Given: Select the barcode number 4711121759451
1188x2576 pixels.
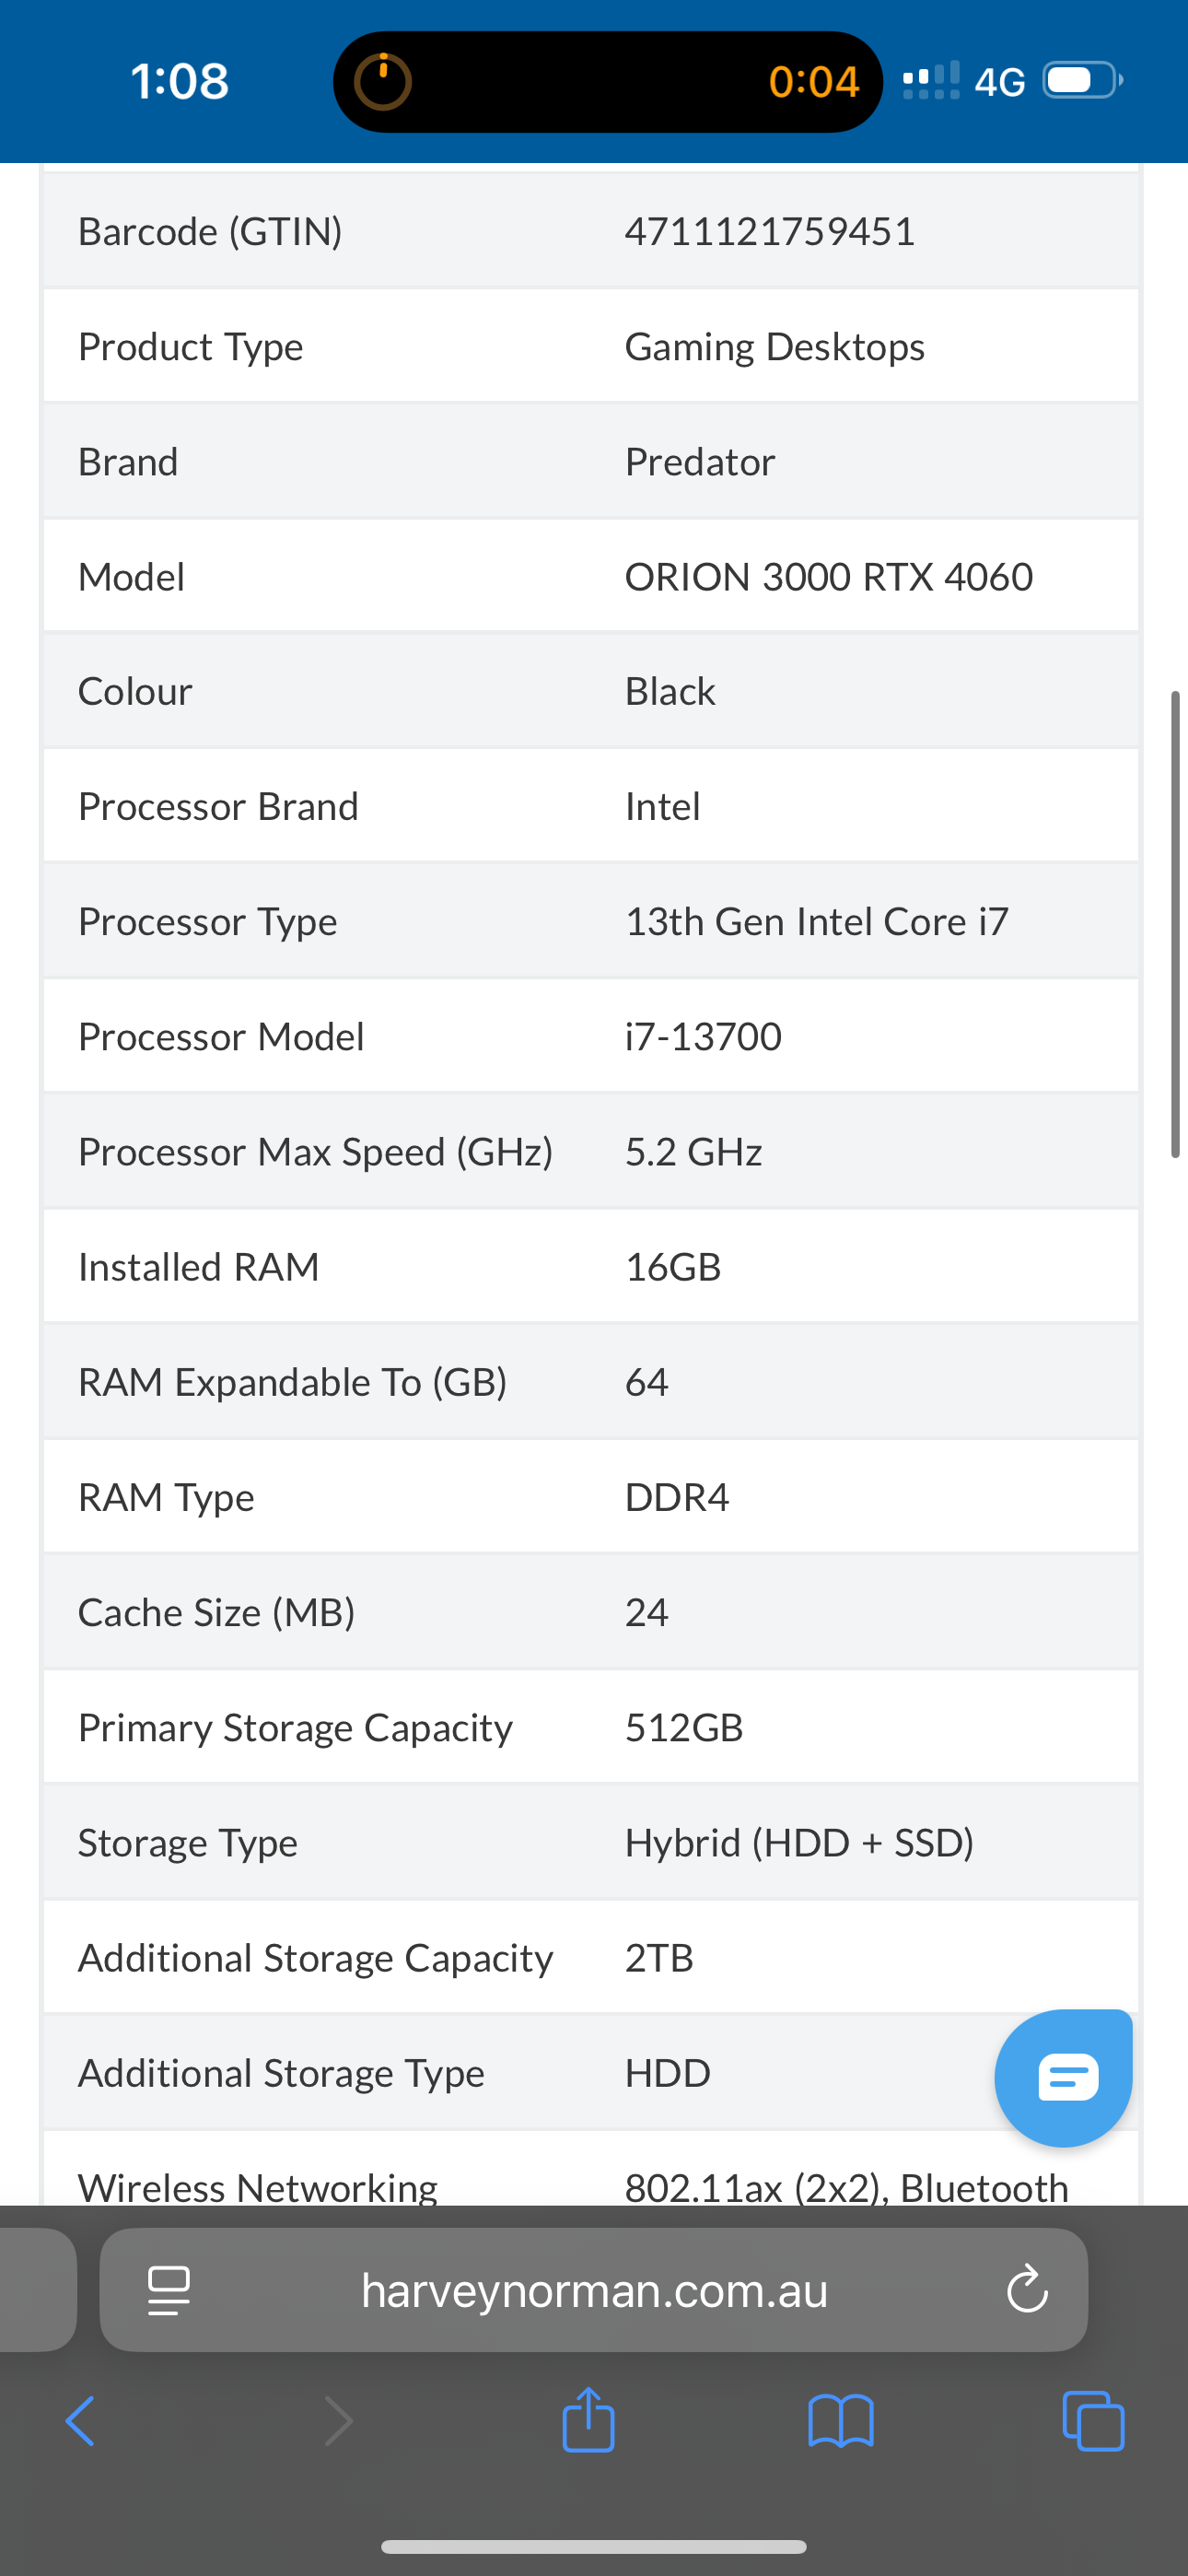Looking at the screenshot, I should click(770, 231).
